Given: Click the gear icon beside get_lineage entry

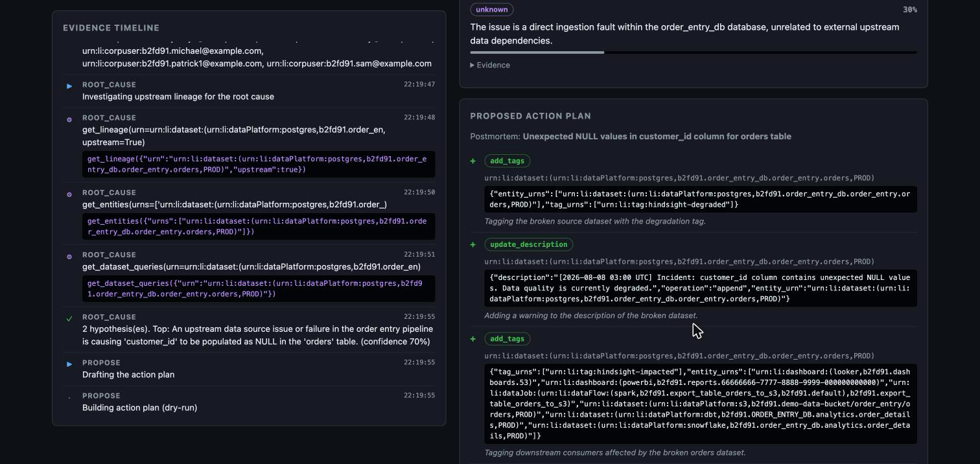Looking at the screenshot, I should 69,119.
